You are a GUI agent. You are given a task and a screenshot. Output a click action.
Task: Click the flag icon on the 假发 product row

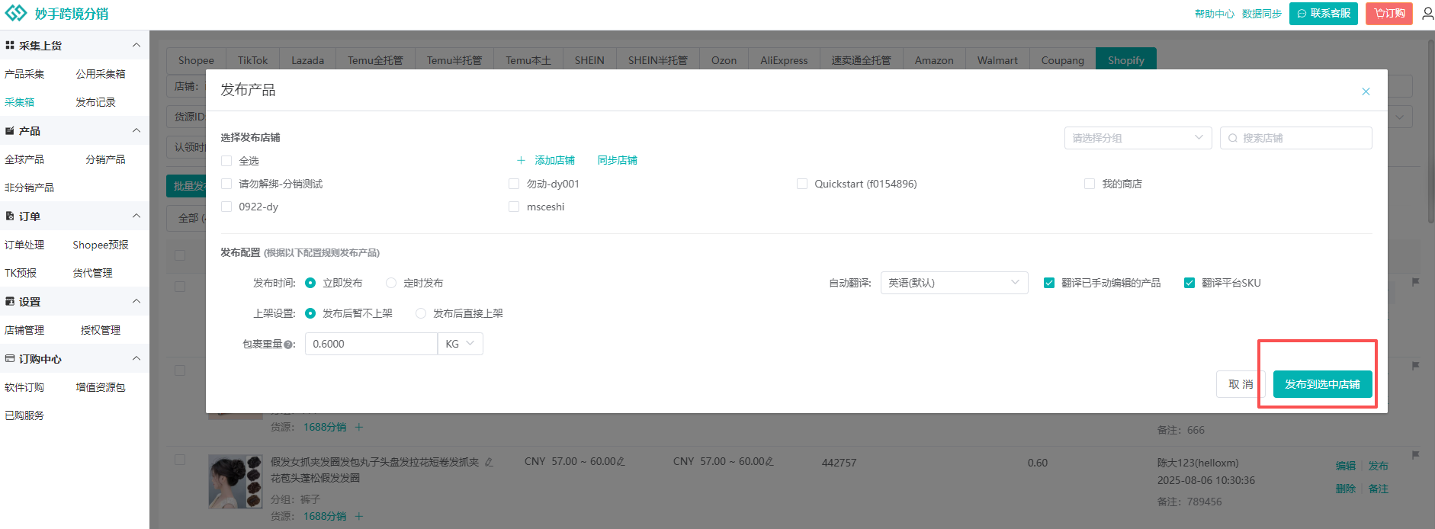[x=1415, y=455]
